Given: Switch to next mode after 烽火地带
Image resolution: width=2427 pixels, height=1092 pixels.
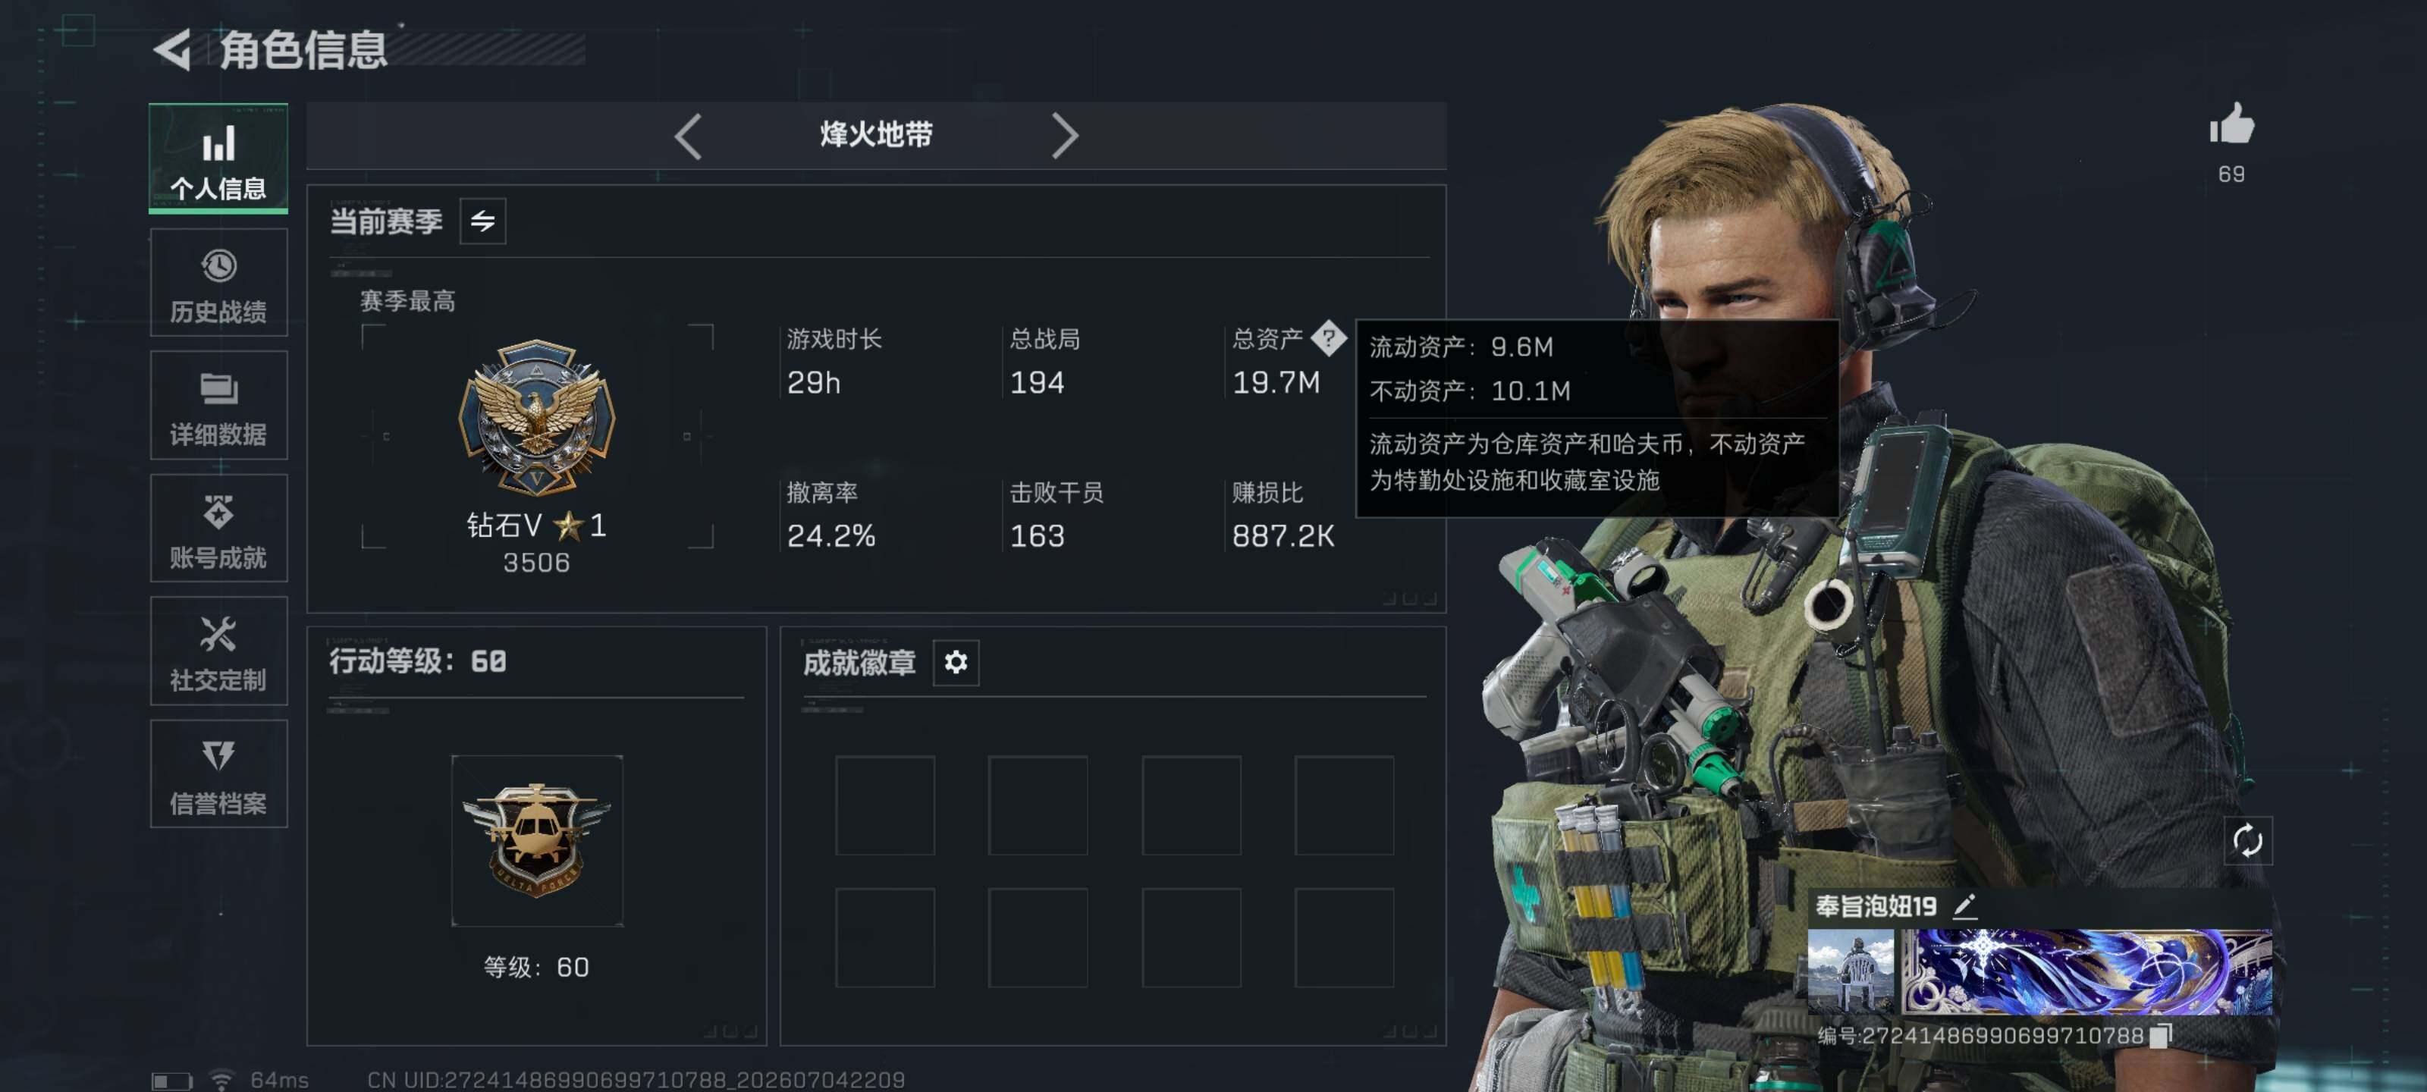Looking at the screenshot, I should pyautogui.click(x=1065, y=136).
